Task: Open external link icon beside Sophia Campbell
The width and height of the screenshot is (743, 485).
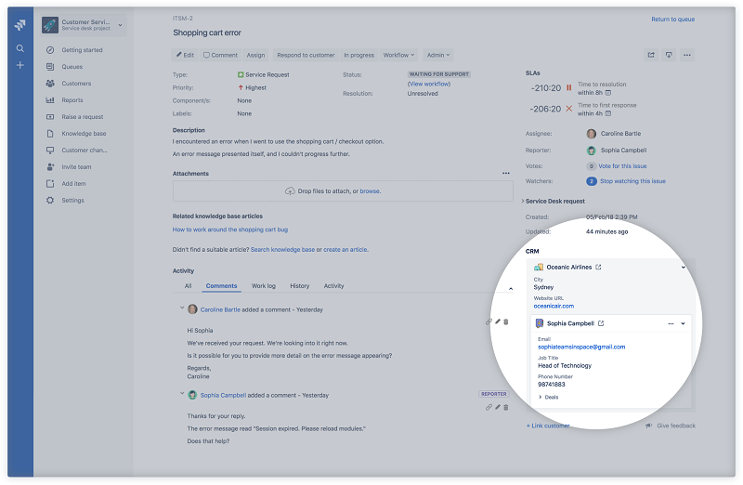Action: coord(601,323)
